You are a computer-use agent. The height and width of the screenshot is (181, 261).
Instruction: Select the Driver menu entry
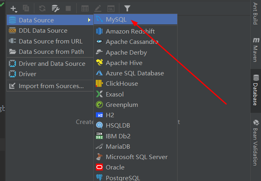[x=50, y=74]
